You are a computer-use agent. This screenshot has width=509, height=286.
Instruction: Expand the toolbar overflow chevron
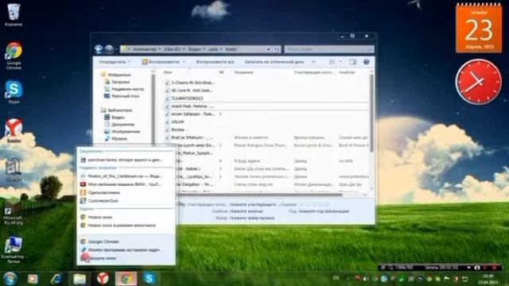coord(313,62)
